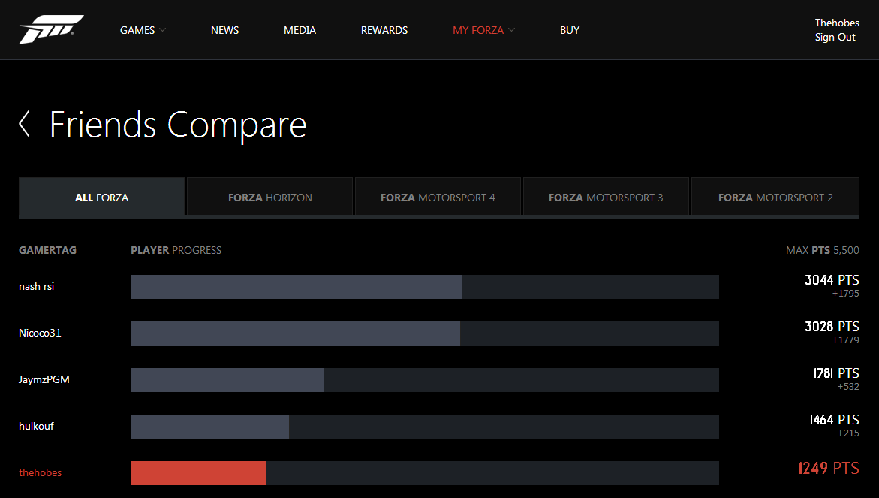The width and height of the screenshot is (879, 498).
Task: Select the ALL FORZA tab
Action: [x=101, y=198]
